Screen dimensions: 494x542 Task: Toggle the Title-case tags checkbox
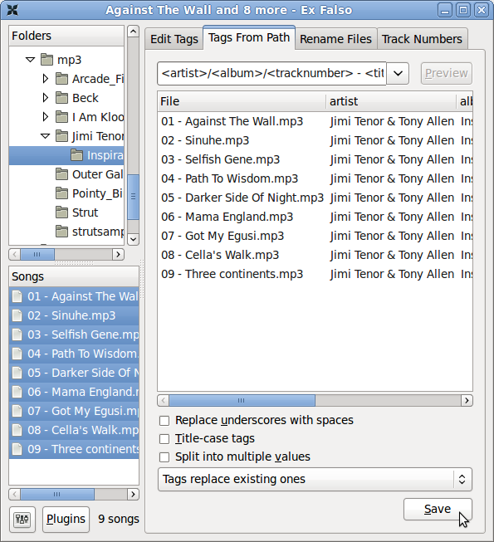(164, 439)
